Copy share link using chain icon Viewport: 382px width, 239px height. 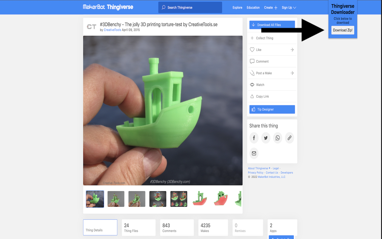coord(289,138)
